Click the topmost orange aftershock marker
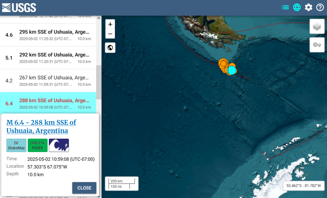The image size is (327, 198). tap(223, 63)
